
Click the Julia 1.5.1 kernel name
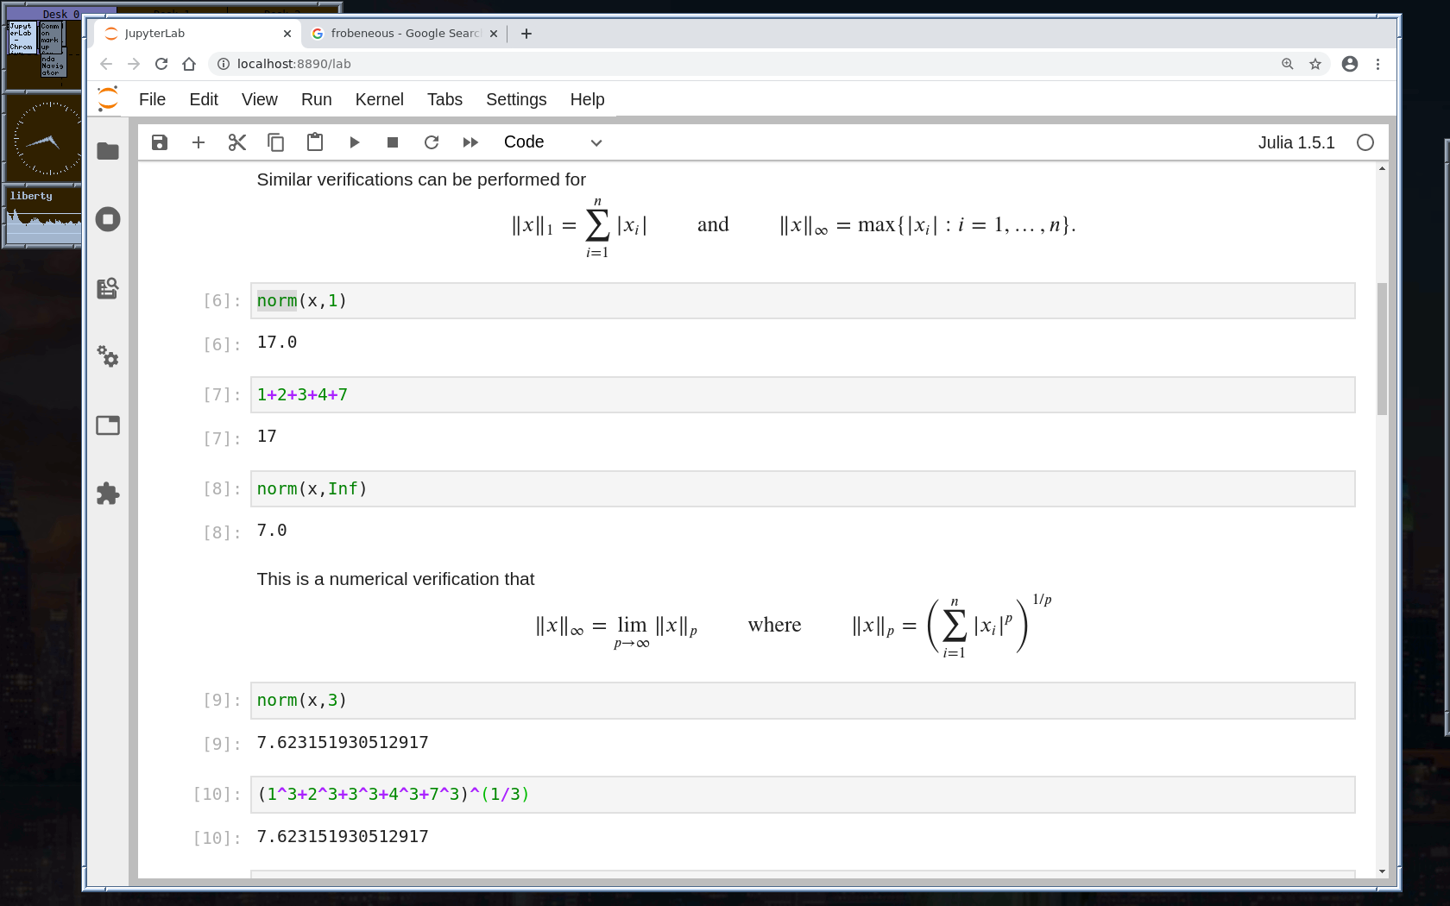coord(1296,142)
